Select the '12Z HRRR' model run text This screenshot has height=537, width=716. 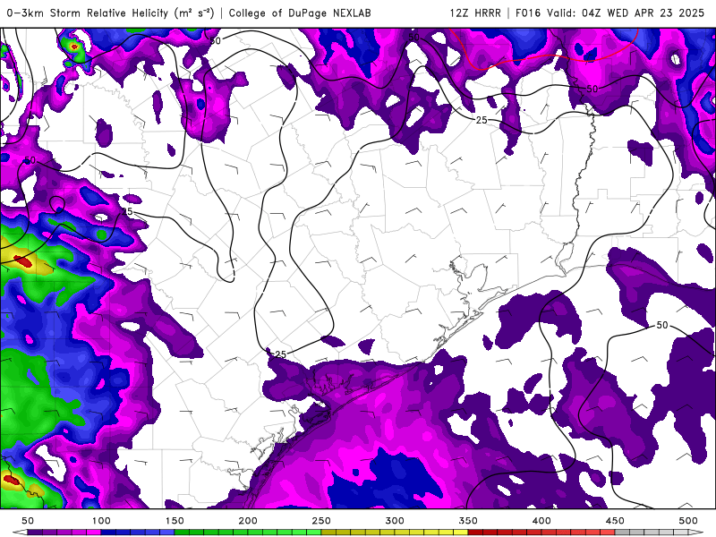coord(475,13)
